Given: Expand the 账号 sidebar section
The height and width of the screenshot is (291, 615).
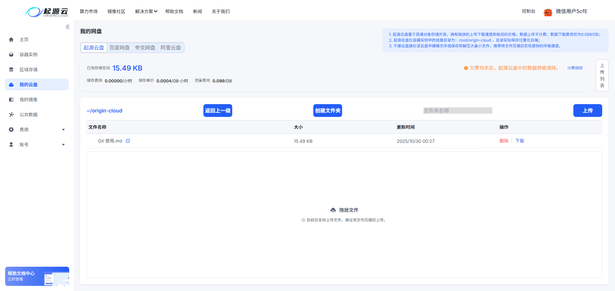Looking at the screenshot, I should tap(37, 144).
